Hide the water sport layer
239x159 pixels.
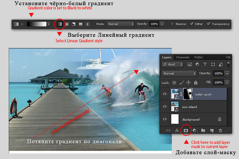(x=165, y=94)
